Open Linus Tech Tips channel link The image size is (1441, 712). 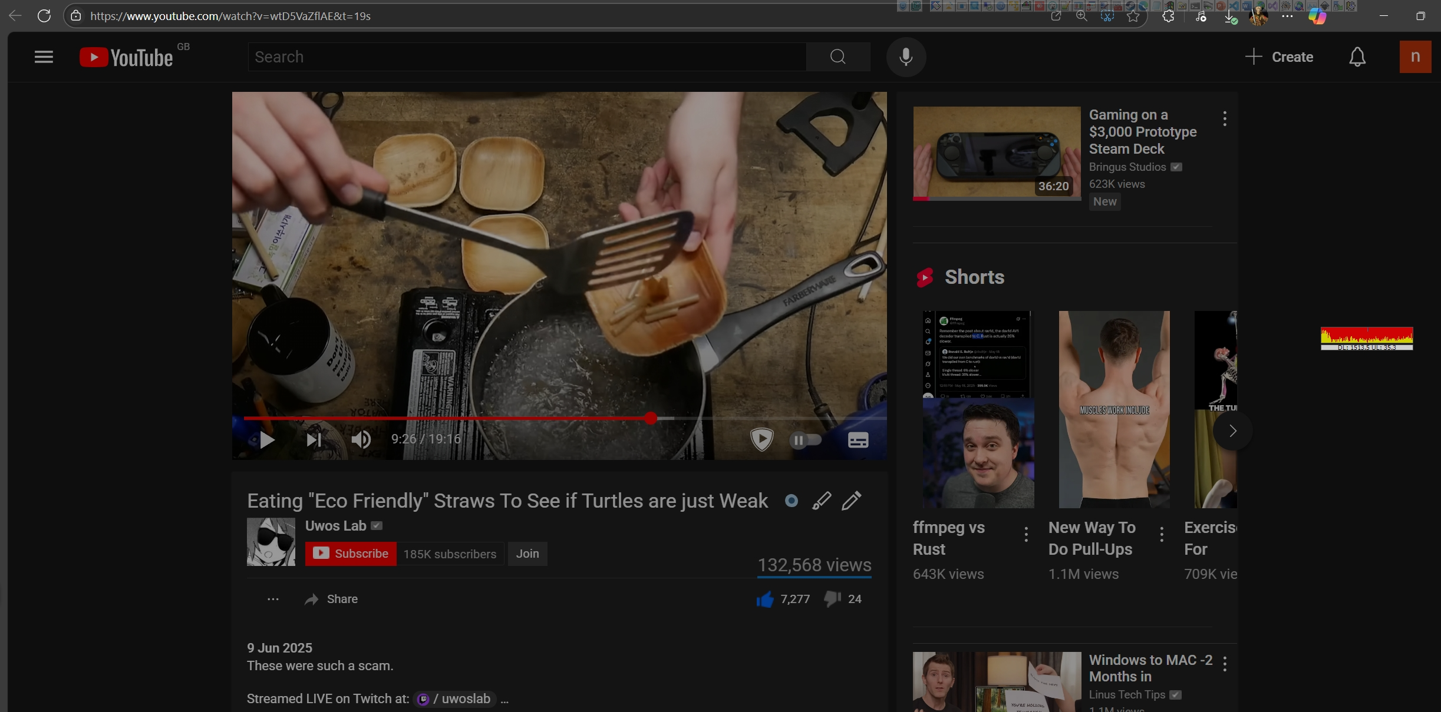pos(1127,695)
